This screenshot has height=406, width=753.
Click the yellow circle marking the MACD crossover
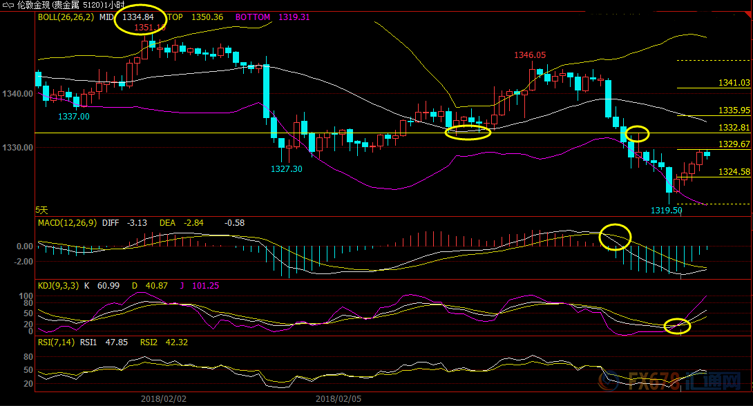(615, 237)
